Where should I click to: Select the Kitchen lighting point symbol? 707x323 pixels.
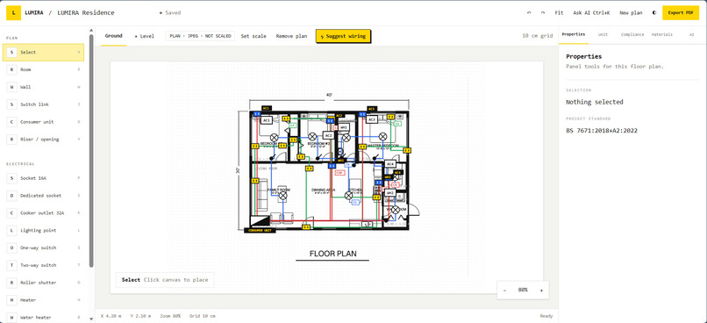point(348,196)
